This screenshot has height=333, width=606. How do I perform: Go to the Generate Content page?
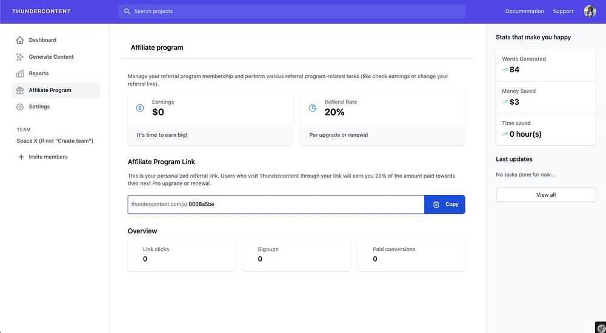tap(51, 57)
